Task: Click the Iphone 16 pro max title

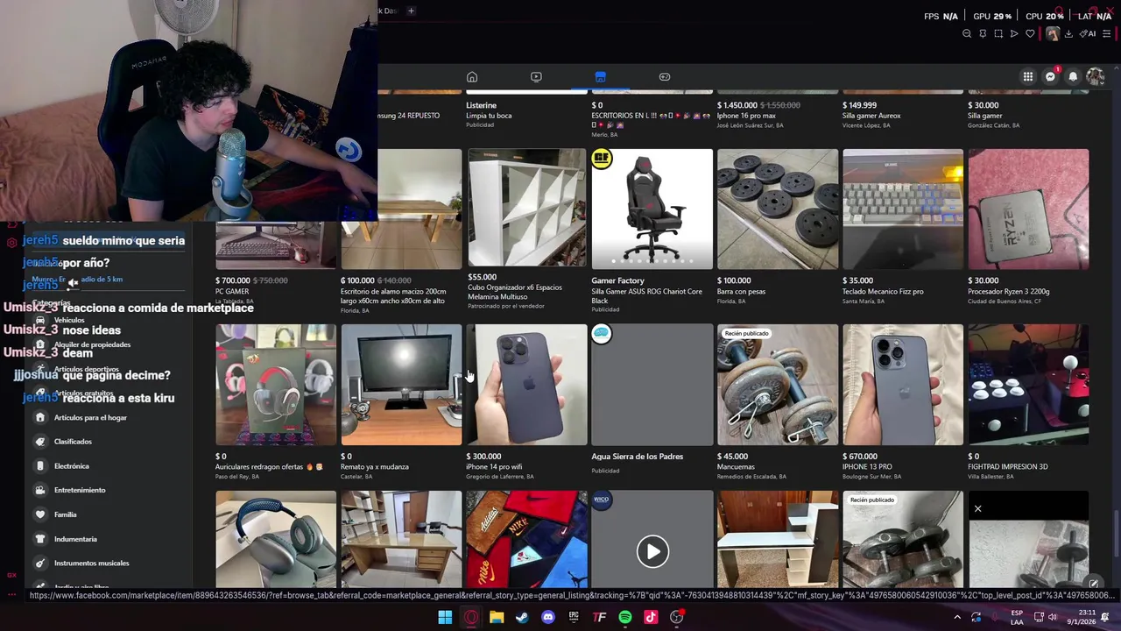Action: tap(746, 116)
